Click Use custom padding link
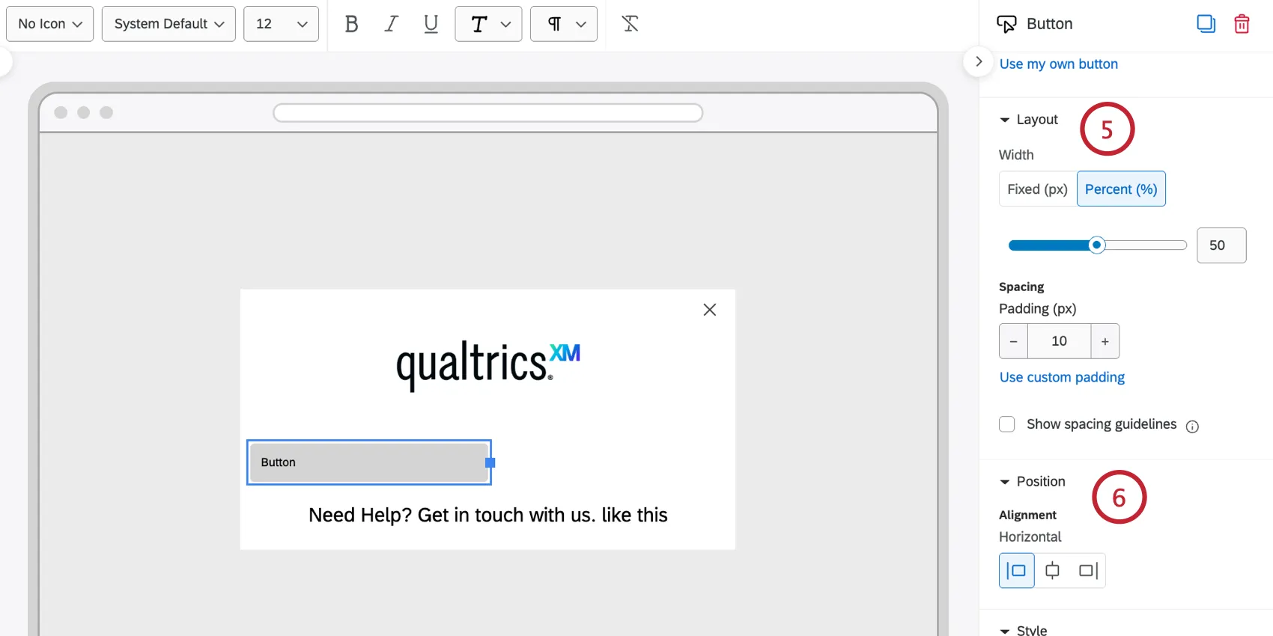Screen dimensions: 1273x636 (x=1062, y=377)
